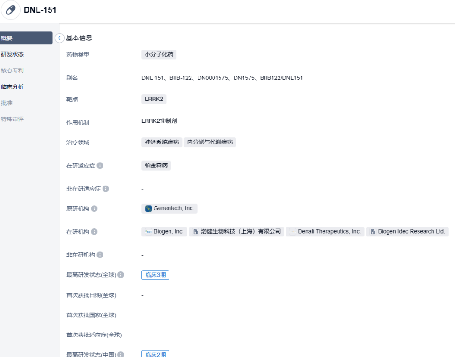Collapse the sidebar with the chevron arrow
This screenshot has height=357, width=455.
(59, 38)
